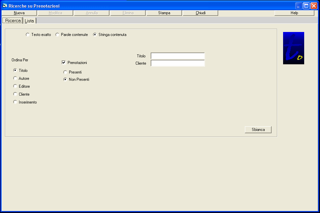Click the window title bar app icon

[5, 6]
